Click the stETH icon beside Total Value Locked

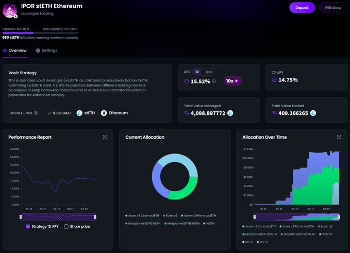click(313, 113)
